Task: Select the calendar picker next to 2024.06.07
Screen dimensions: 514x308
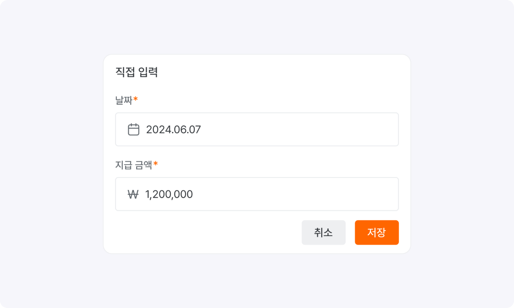Action: 134,129
